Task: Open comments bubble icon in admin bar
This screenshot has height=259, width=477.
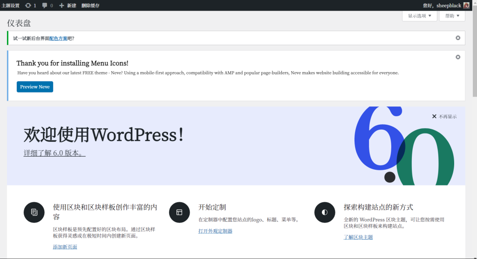Action: coord(45,6)
